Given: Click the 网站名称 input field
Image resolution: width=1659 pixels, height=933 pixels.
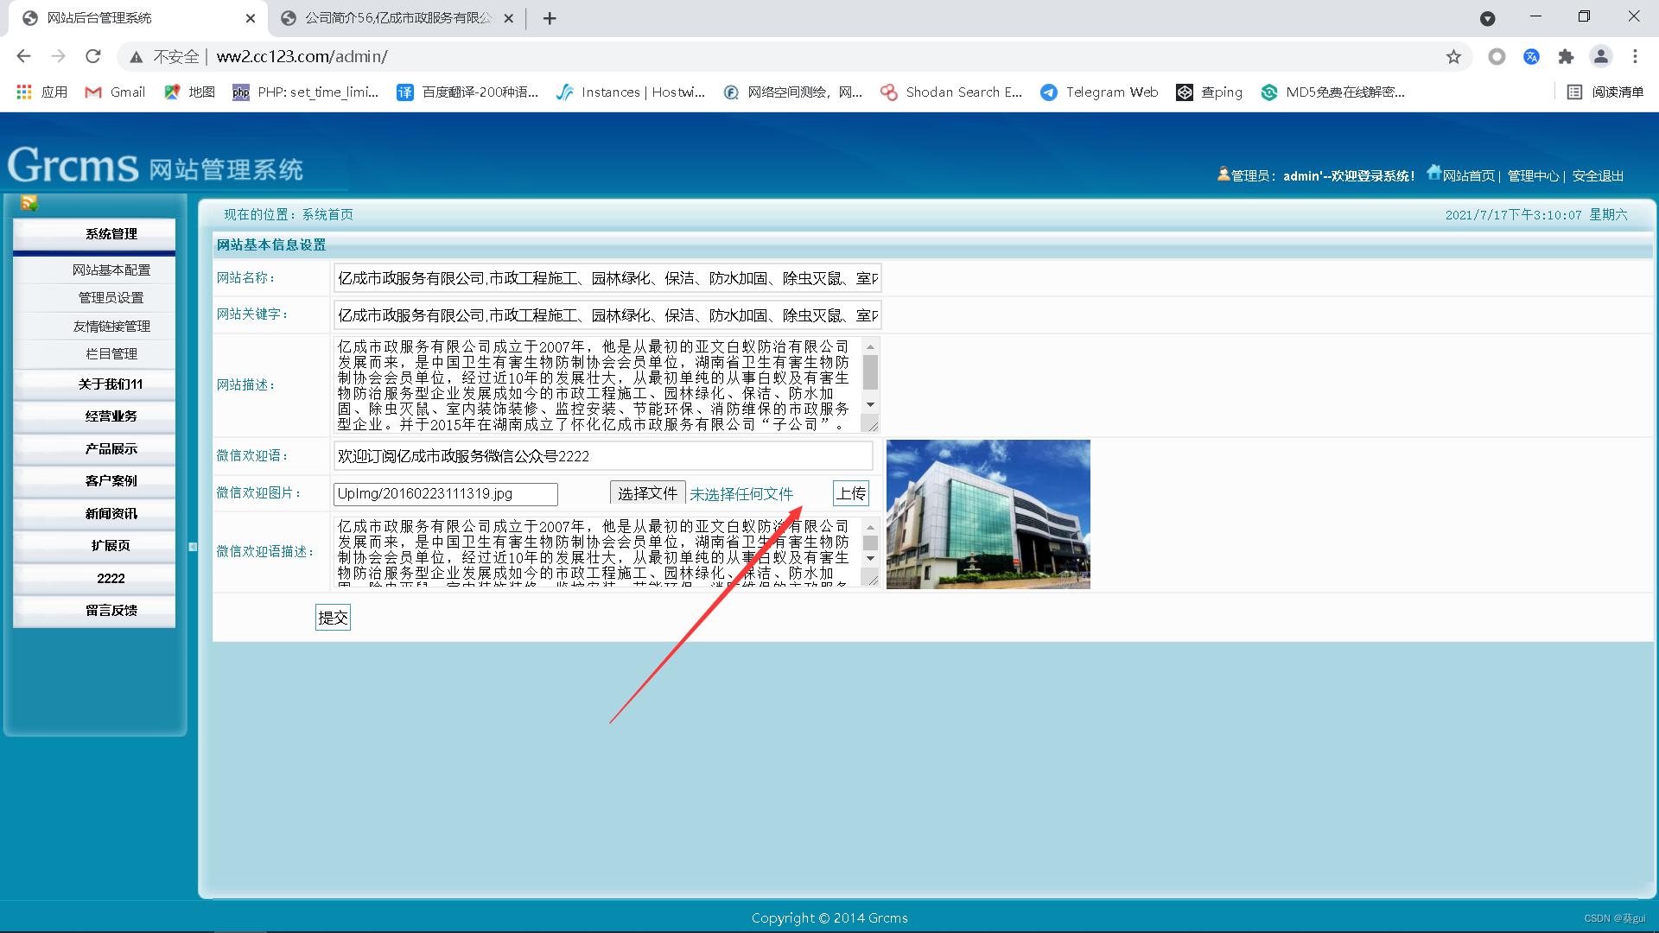Looking at the screenshot, I should click(x=607, y=278).
